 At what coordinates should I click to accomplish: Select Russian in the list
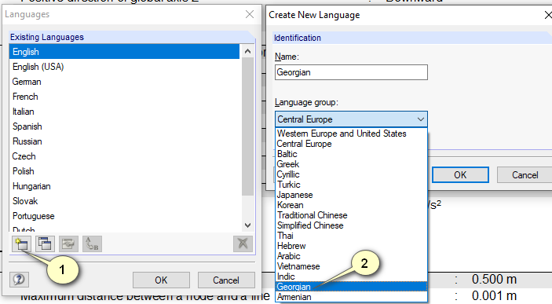[124, 141]
